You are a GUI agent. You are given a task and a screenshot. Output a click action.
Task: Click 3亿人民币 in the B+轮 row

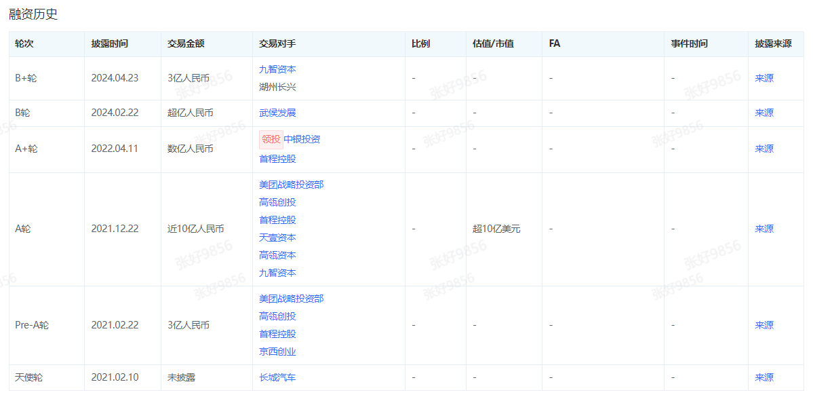point(189,78)
